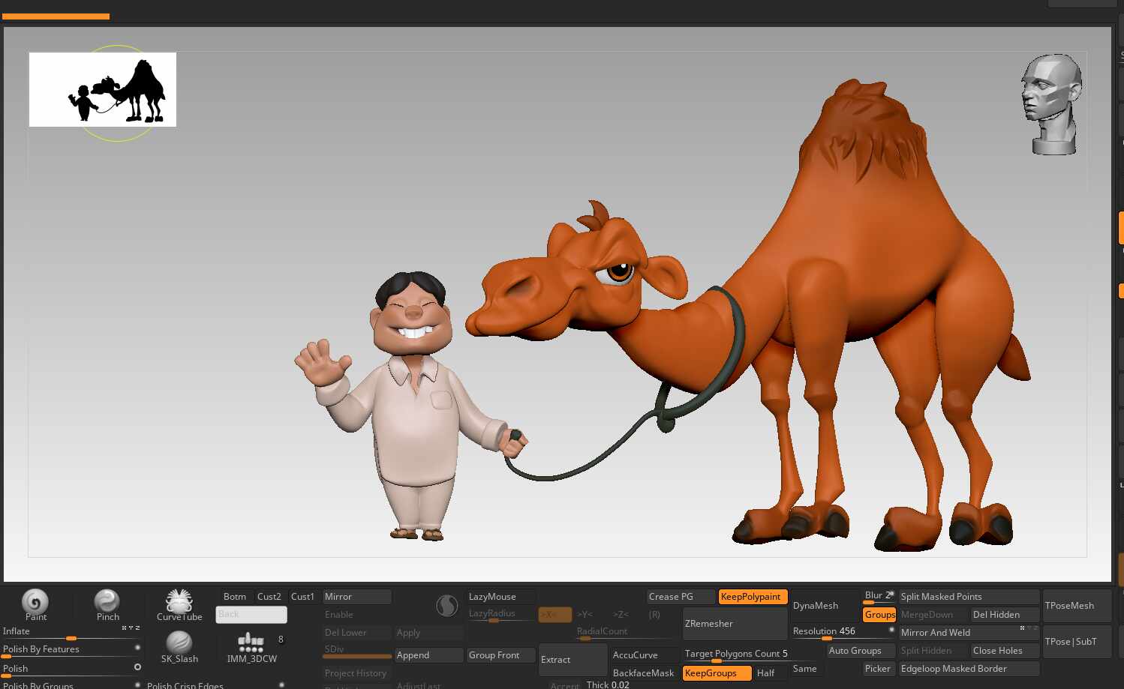Toggle Half option for ZRemesher
Viewport: 1124px width, 689px height.
pos(771,673)
